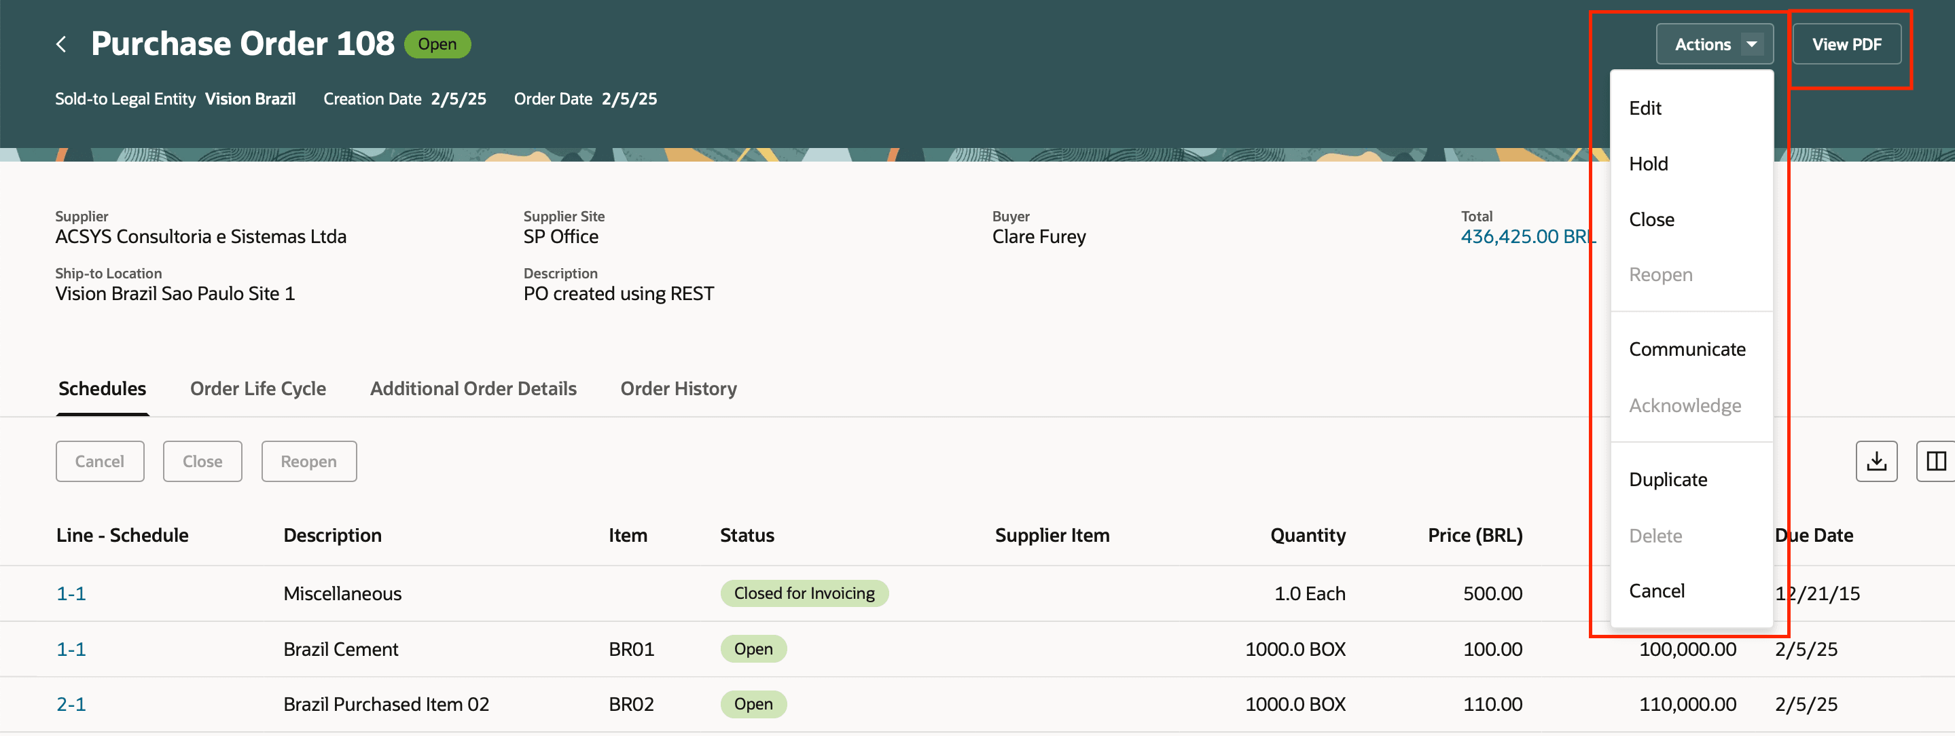Select the Schedules tab
1955x736 pixels.
[103, 388]
